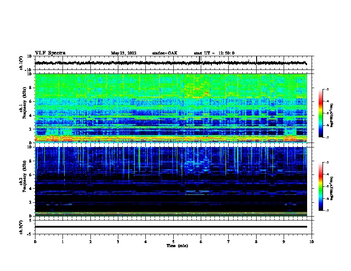The image size is (351, 271).
Task: Click the ch.2 spectrogram color scale bar
Action: pos(320,186)
